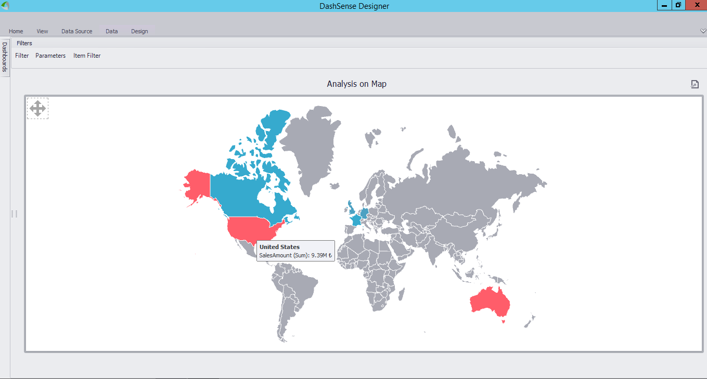Click the export icon beside dashboard title
707x379 pixels.
click(695, 84)
